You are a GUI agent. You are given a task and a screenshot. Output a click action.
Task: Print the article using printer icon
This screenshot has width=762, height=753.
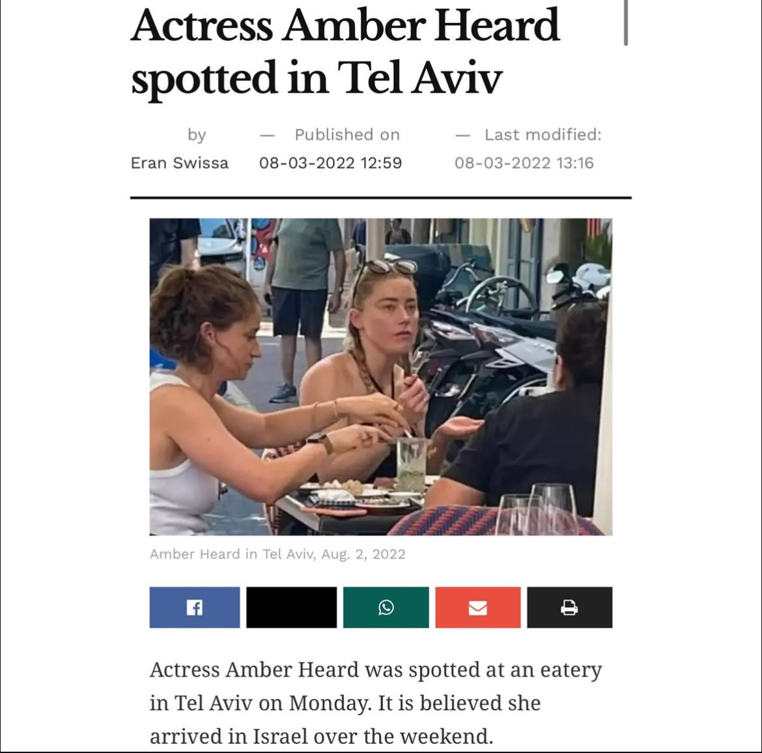[x=570, y=607]
